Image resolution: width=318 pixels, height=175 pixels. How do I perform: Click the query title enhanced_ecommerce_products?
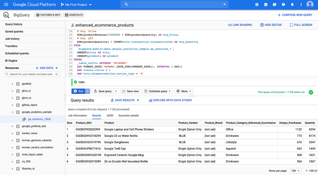point(104,25)
